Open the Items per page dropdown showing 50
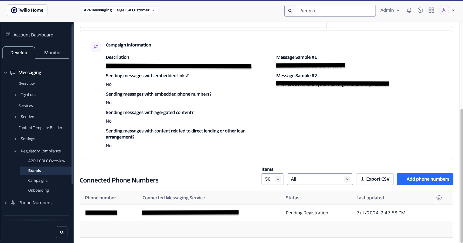This screenshot has width=463, height=243. (272, 179)
